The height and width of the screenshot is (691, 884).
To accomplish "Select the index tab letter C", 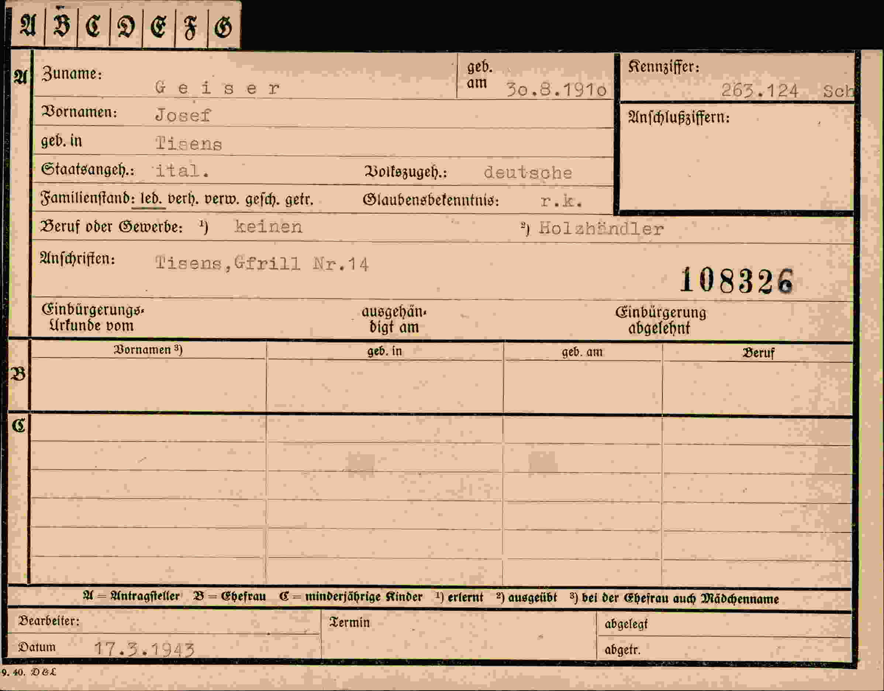I will pyautogui.click(x=93, y=26).
